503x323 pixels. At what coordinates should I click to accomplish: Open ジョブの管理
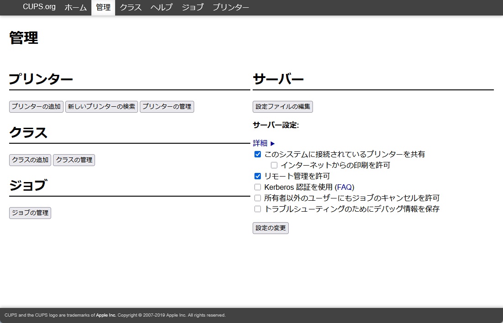click(x=30, y=213)
